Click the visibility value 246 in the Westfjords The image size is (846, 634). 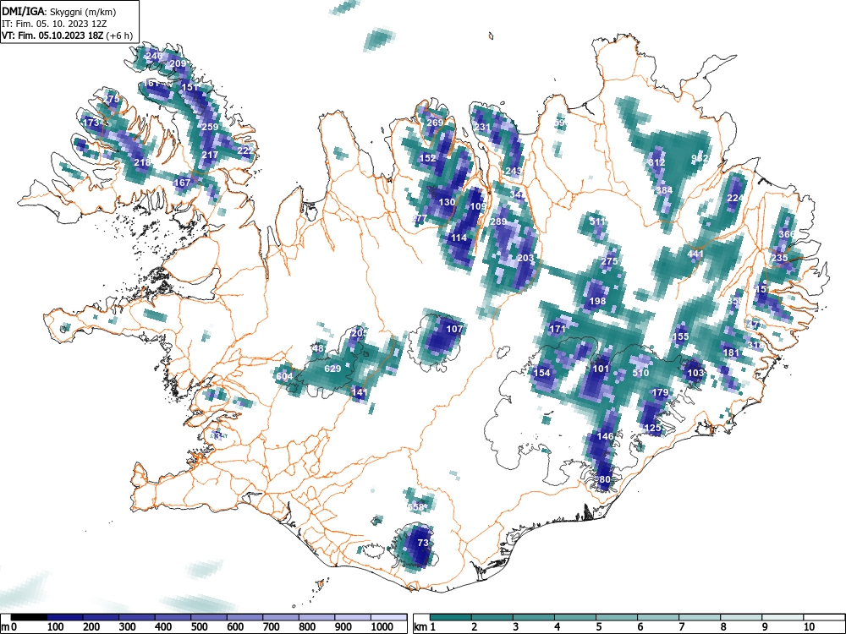[154, 56]
